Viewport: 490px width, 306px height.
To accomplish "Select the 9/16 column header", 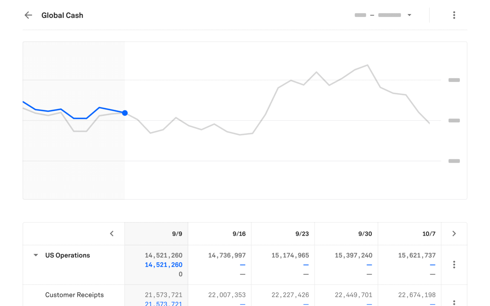I will pos(239,234).
